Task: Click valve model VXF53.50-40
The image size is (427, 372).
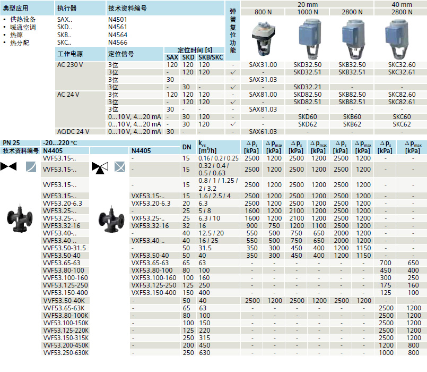Action: [150, 256]
